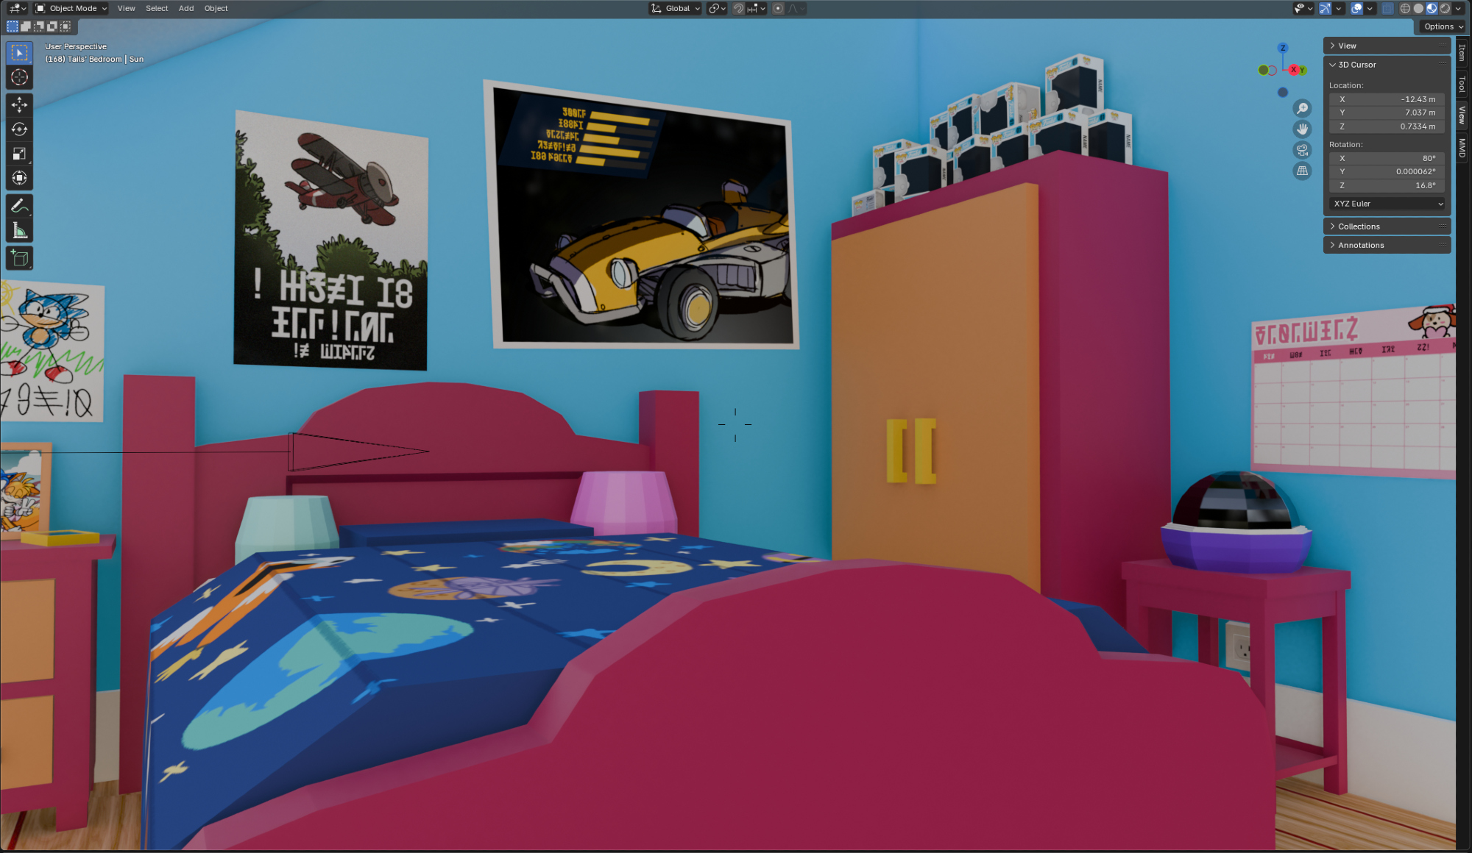Open the Options popover button
Viewport: 1472px width, 853px height.
(1443, 26)
